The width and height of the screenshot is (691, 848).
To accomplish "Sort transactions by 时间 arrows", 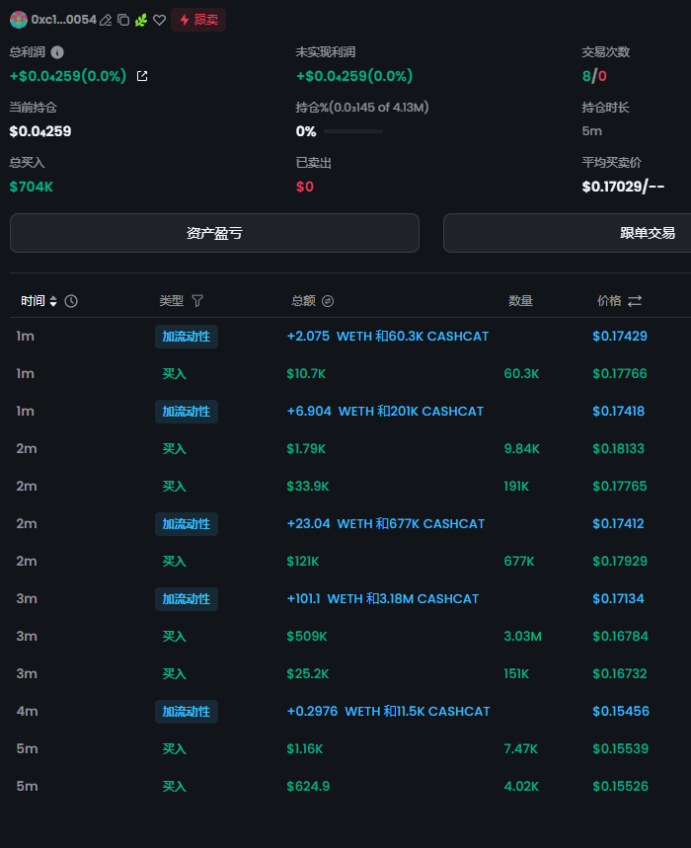I will 53,301.
